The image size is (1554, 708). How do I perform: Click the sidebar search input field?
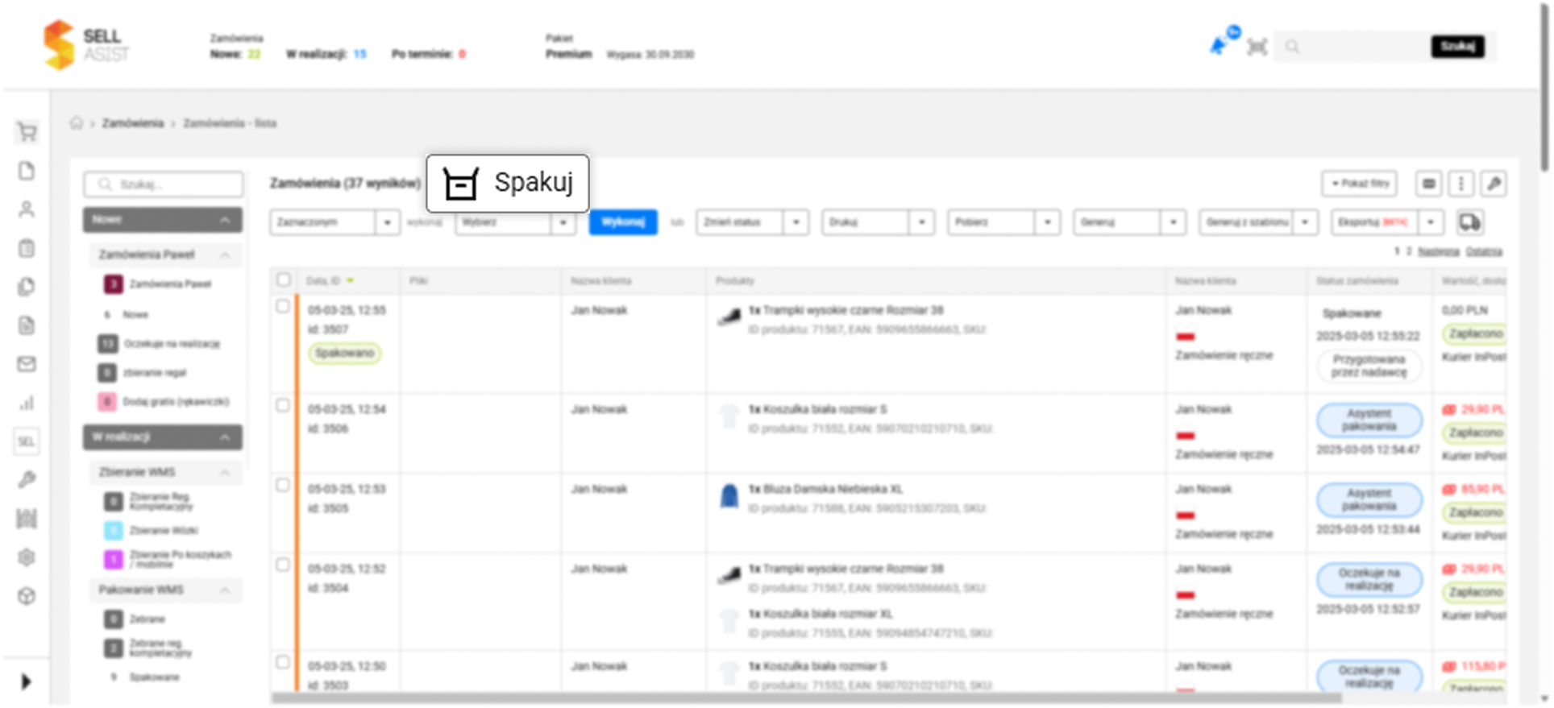tap(164, 184)
